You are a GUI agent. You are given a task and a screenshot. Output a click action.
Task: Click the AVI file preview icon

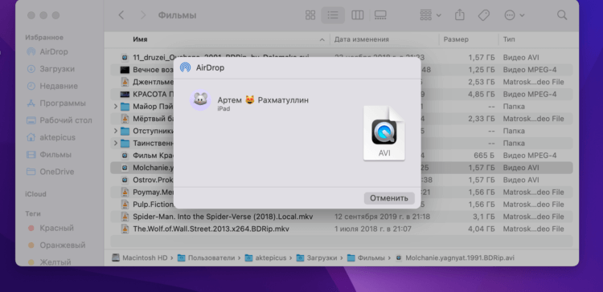coord(384,133)
